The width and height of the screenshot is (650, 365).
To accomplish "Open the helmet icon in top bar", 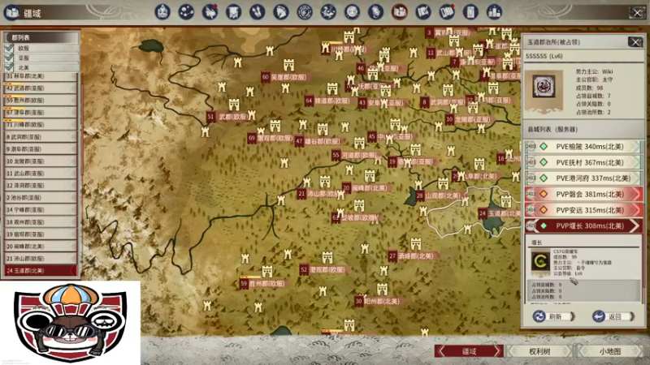I will pyautogui.click(x=280, y=12).
